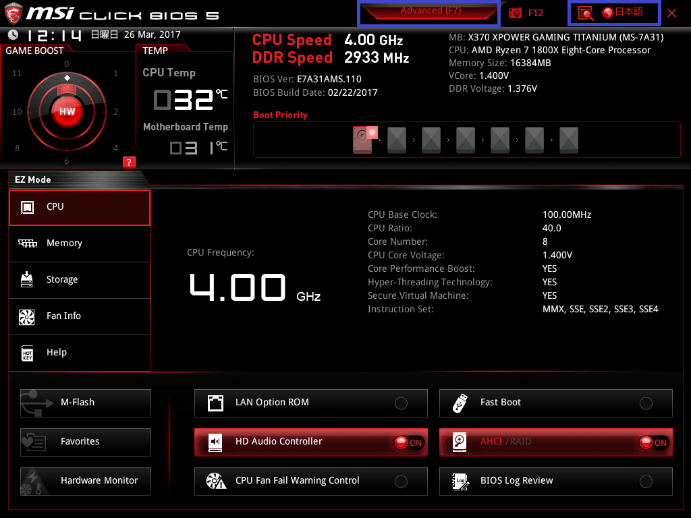Click the CPU Temp reading 32°C
Screen dimensions: 691x518
(x=190, y=99)
